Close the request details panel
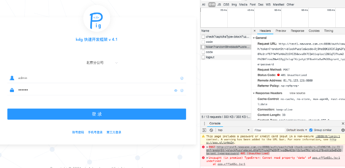The width and height of the screenshot is (345, 168). 255,31
